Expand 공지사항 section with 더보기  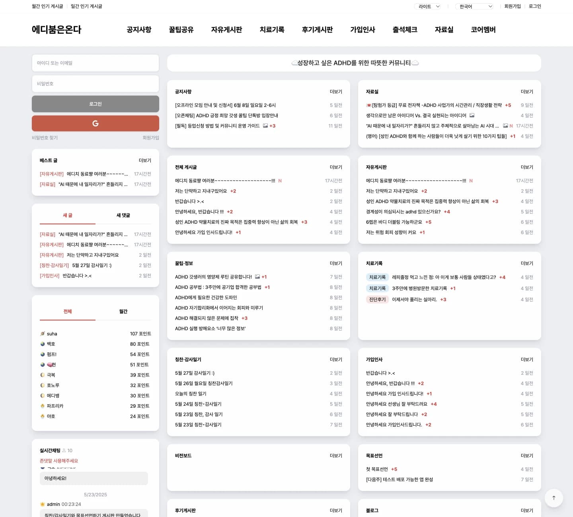coord(335,92)
